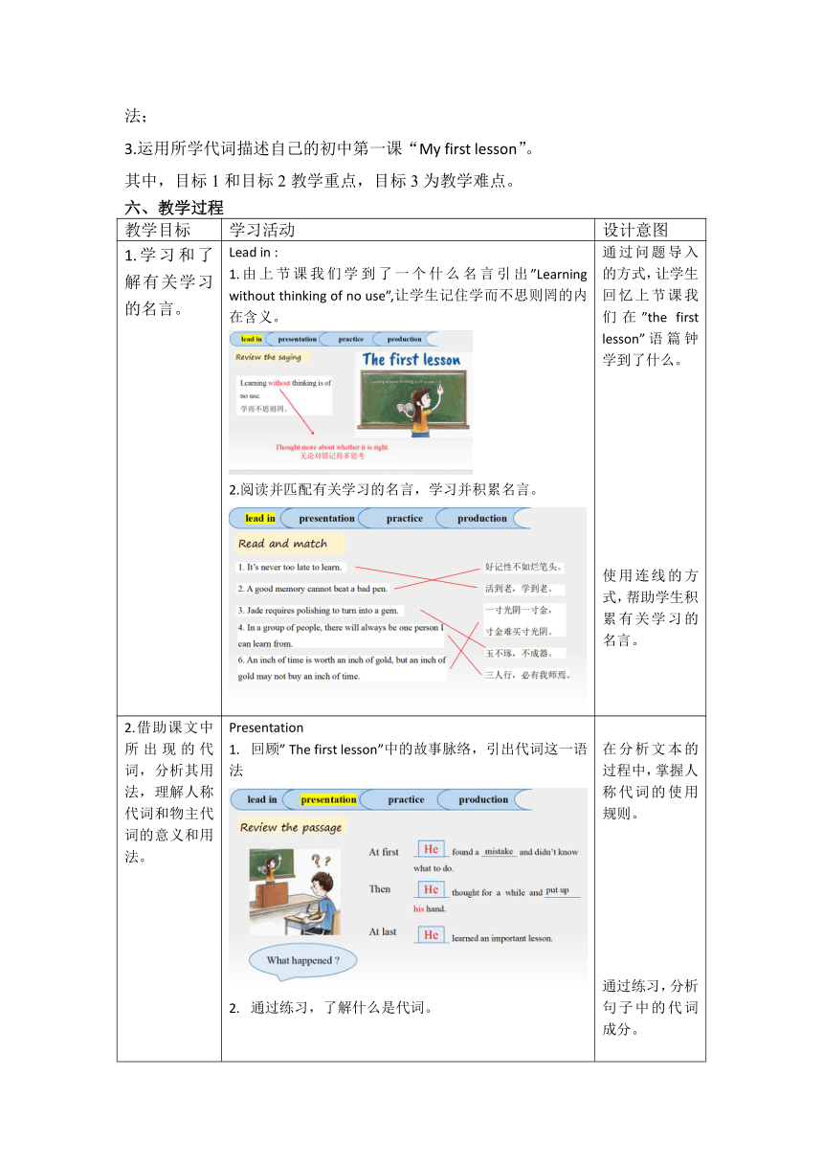Click the proverb "三人行，必有我师焉。"
This screenshot has width=823, height=1164.
pyautogui.click(x=528, y=675)
